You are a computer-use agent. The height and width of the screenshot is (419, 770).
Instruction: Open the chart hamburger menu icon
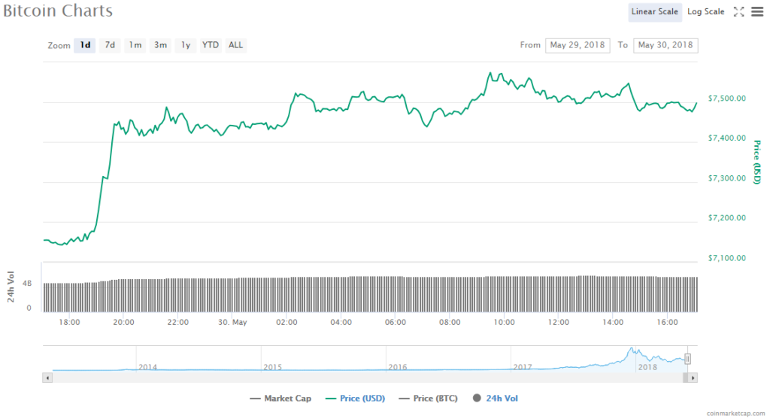pyautogui.click(x=757, y=12)
